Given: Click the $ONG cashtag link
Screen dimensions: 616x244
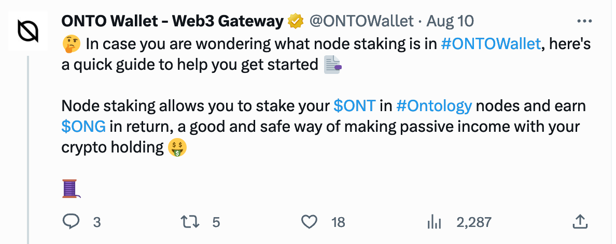Looking at the screenshot, I should point(83,127).
